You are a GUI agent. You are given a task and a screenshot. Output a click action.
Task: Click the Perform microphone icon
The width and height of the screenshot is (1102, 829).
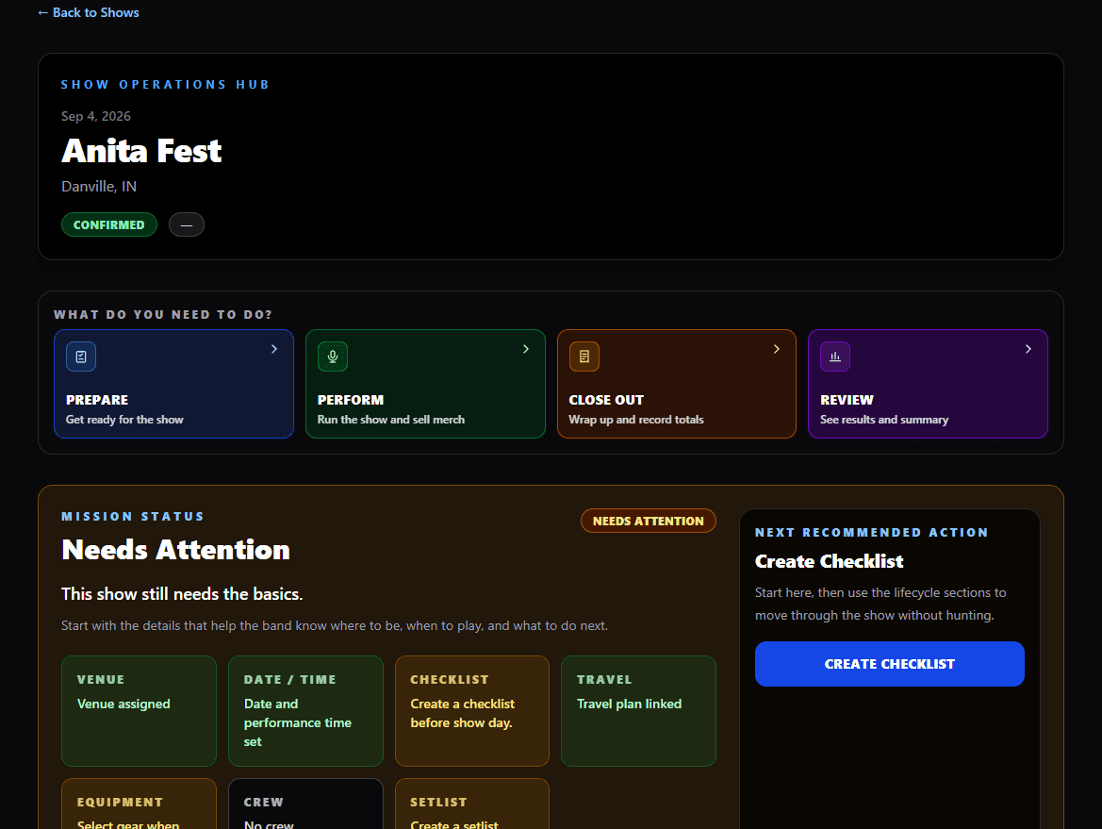point(333,356)
